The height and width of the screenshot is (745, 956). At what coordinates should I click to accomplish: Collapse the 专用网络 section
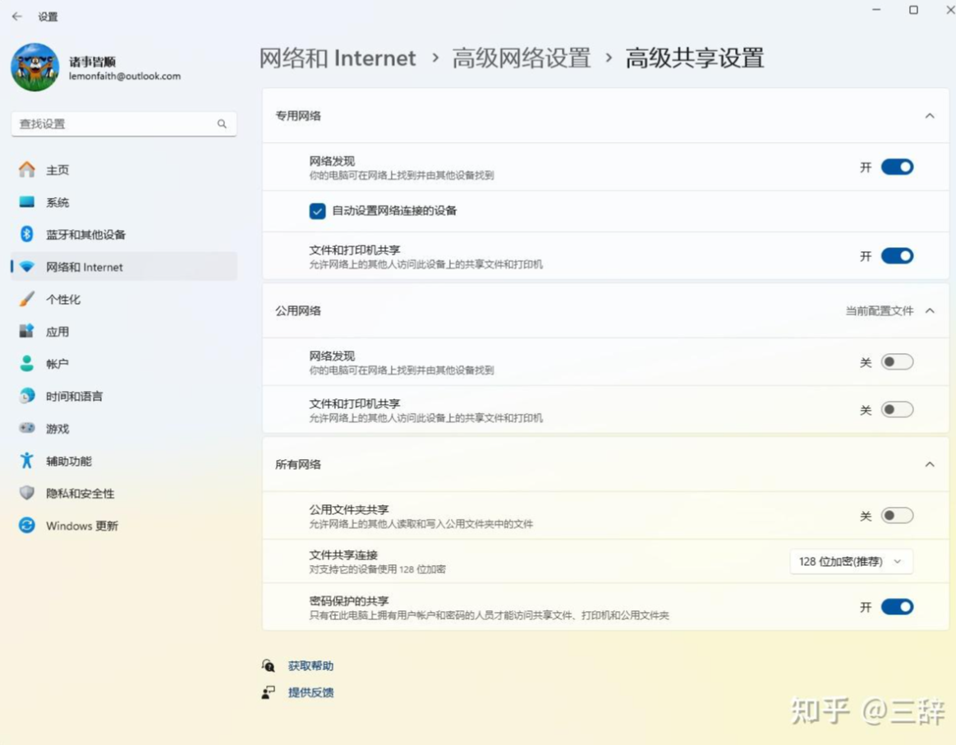click(930, 116)
